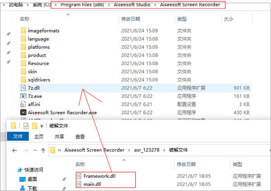Switch to the 共享 ribbon tab
The image size is (271, 191).
(x=59, y=137)
